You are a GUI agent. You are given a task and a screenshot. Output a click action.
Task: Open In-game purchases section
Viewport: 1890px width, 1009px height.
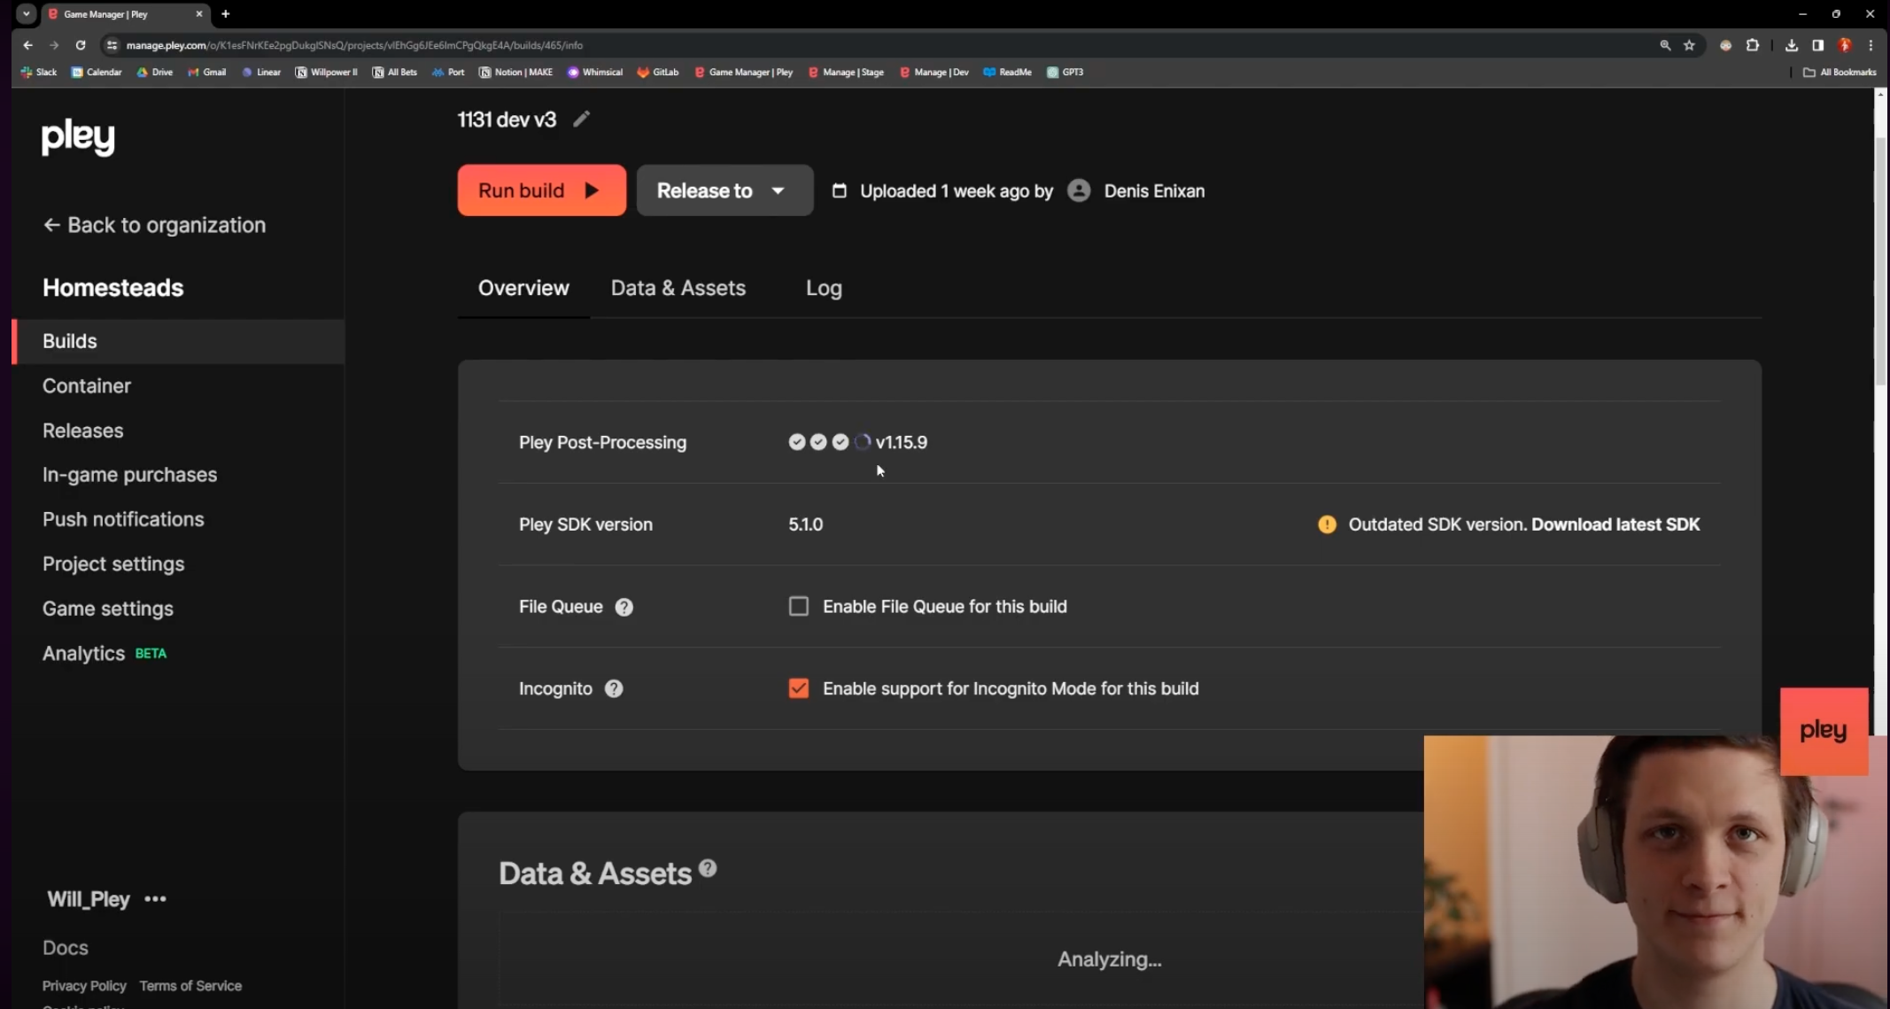click(x=129, y=475)
